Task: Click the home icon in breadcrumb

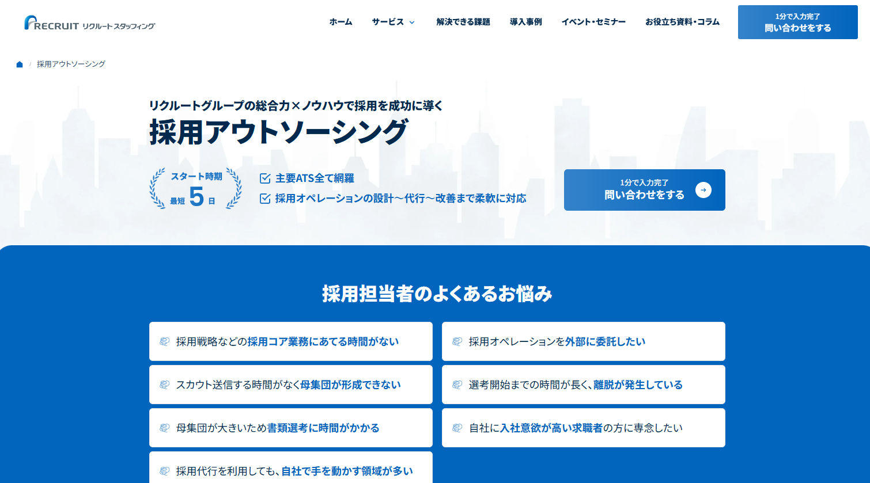Action: (20, 64)
